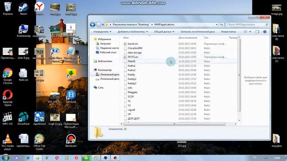This screenshot has width=287, height=161.
Task: Open the ftah1.ini file on the desktop
Action: pos(23,75)
